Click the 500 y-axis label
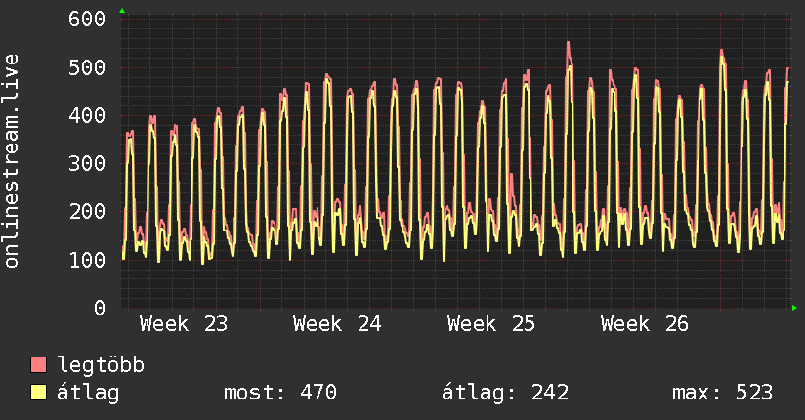Screen dimensions: 805x420 point(87,67)
